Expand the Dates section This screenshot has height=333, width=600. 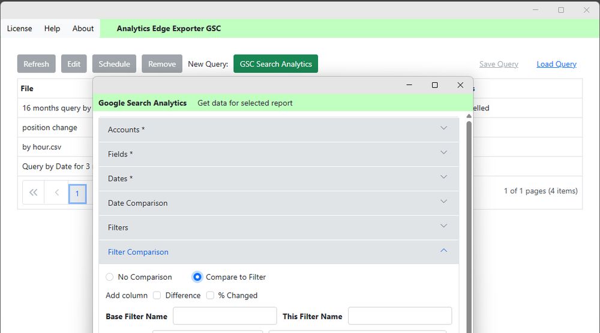point(278,179)
